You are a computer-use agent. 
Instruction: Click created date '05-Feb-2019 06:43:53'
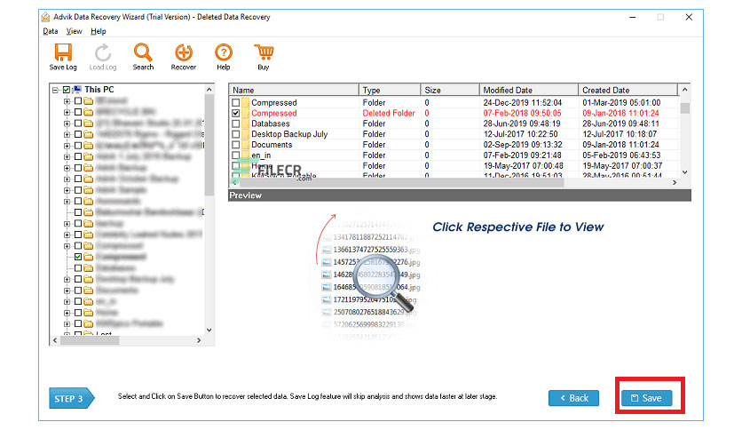point(621,155)
